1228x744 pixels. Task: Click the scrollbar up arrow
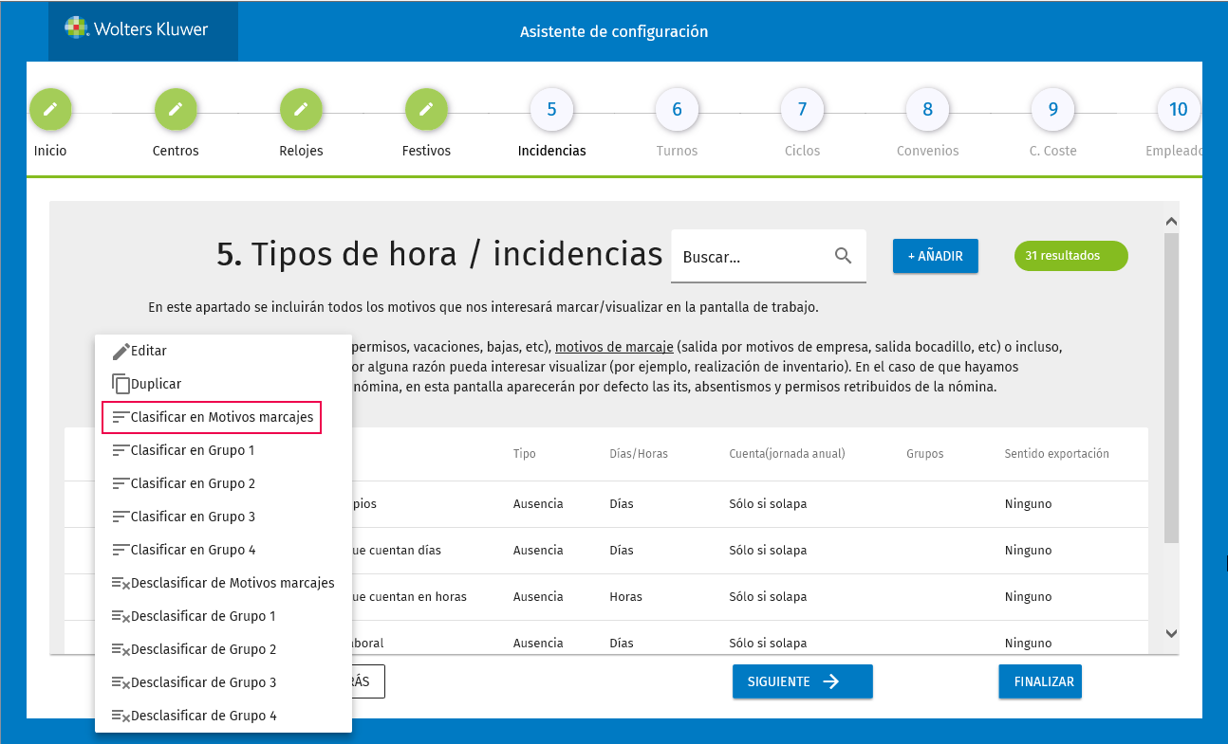[x=1171, y=222]
